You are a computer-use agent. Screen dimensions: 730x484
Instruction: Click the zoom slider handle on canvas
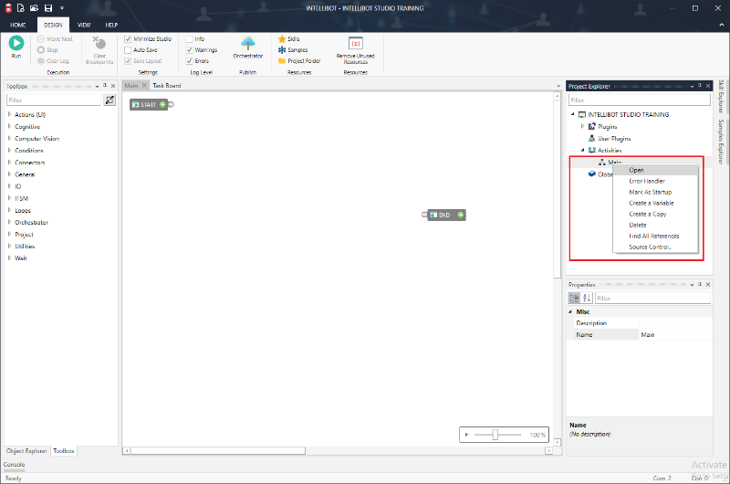[495, 435]
